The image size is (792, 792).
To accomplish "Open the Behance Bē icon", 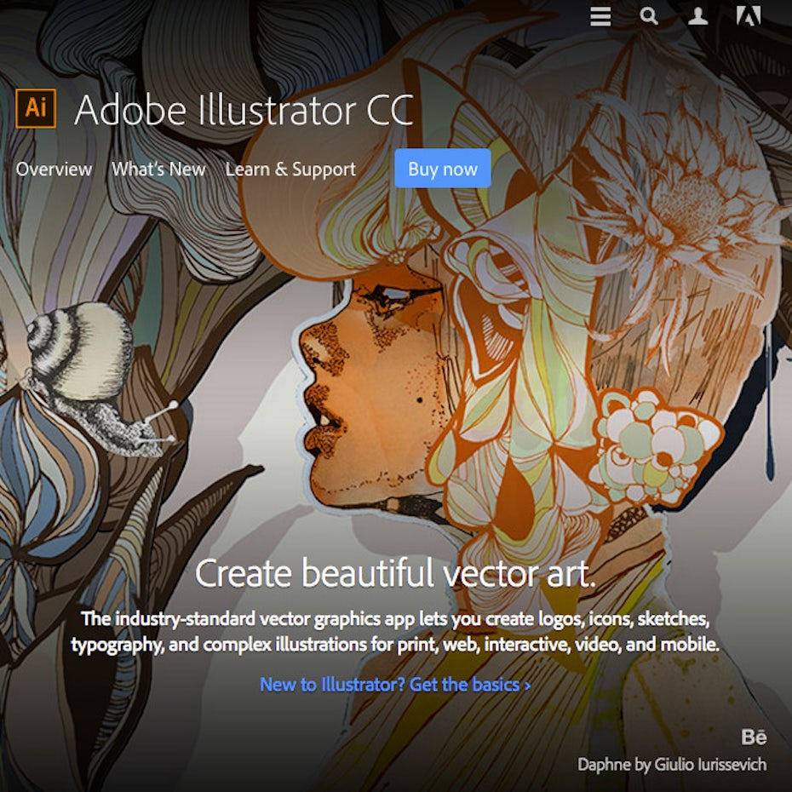I will 754,737.
